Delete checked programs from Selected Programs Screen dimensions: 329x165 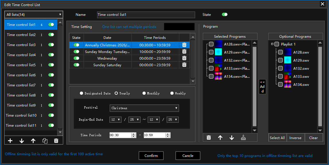(x=209, y=138)
